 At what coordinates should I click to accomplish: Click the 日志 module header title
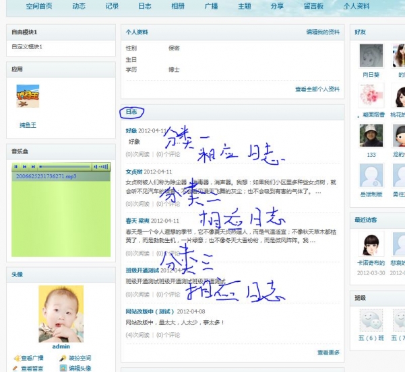click(131, 112)
